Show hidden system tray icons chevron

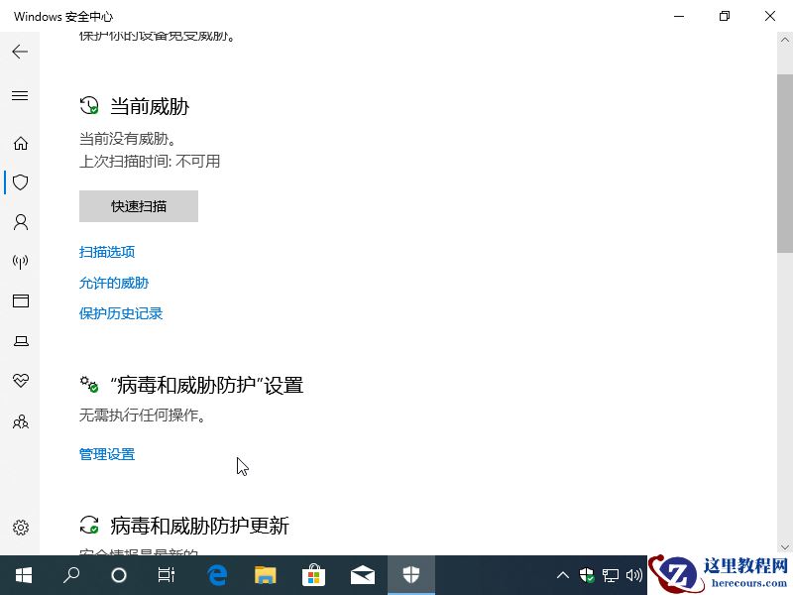coord(562,575)
